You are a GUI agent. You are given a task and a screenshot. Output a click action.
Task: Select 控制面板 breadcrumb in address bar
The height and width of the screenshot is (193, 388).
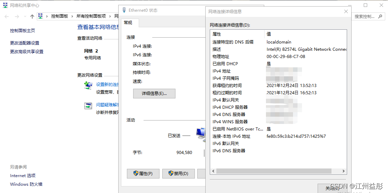point(59,16)
